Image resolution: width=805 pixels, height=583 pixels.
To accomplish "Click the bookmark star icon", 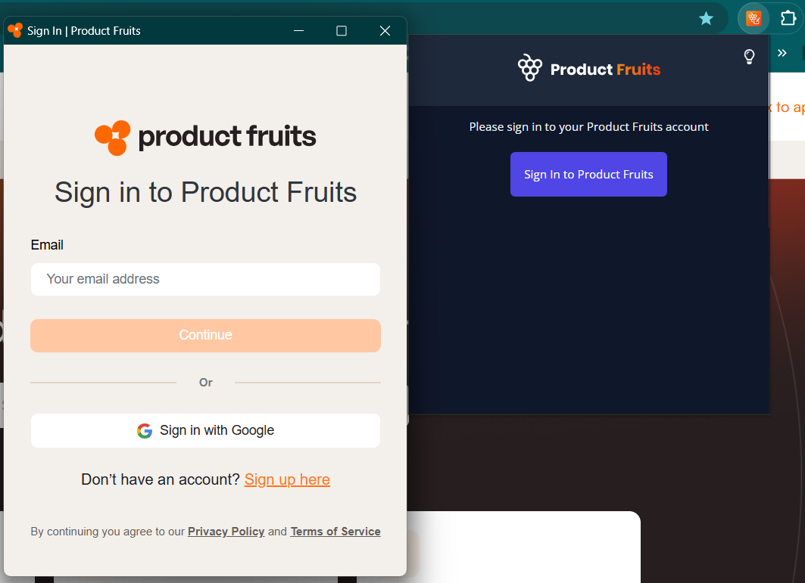I will [706, 18].
